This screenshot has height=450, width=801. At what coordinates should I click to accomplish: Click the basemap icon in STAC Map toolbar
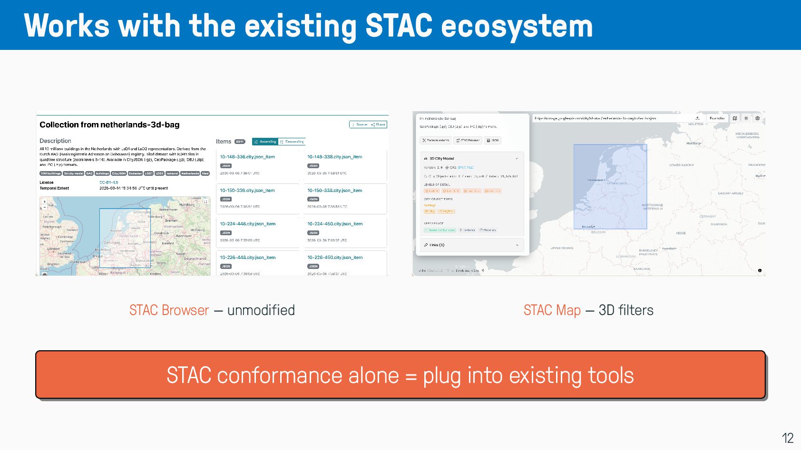[x=735, y=118]
